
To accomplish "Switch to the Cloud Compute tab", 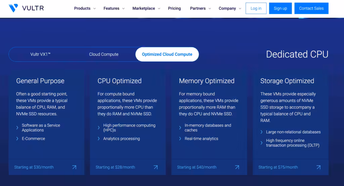I will tap(103, 54).
